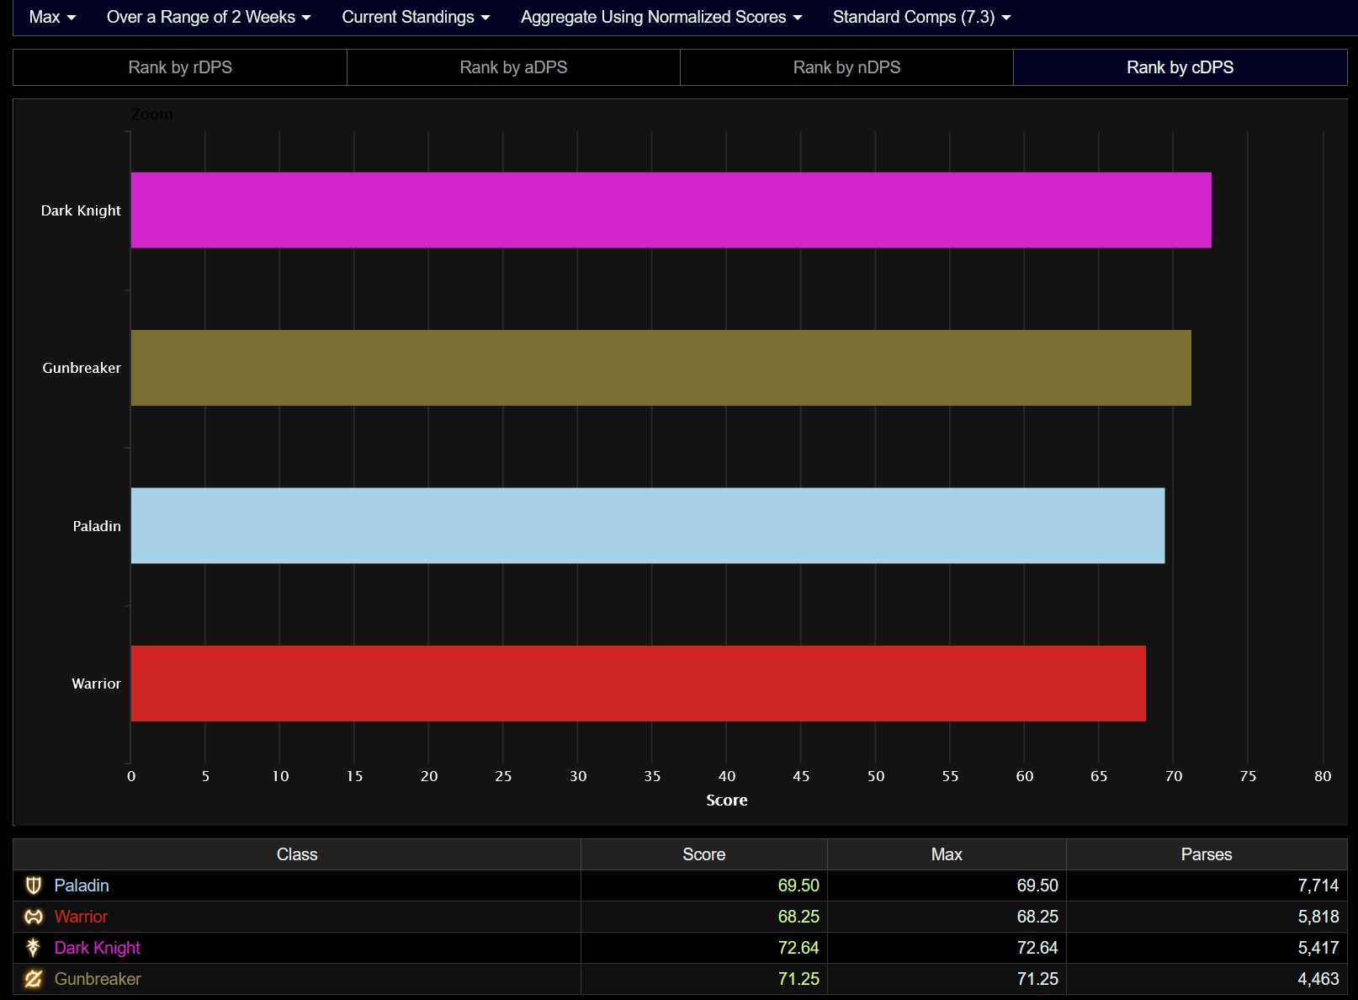The height and width of the screenshot is (1000, 1358).
Task: Sort table by Max column header
Action: tap(947, 854)
